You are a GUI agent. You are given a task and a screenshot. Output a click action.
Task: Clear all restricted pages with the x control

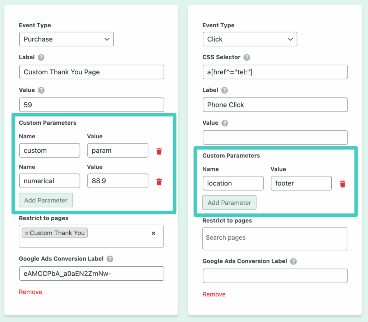(x=154, y=233)
